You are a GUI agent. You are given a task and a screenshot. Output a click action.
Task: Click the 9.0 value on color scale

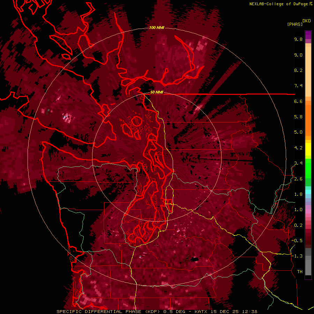(x=298, y=55)
